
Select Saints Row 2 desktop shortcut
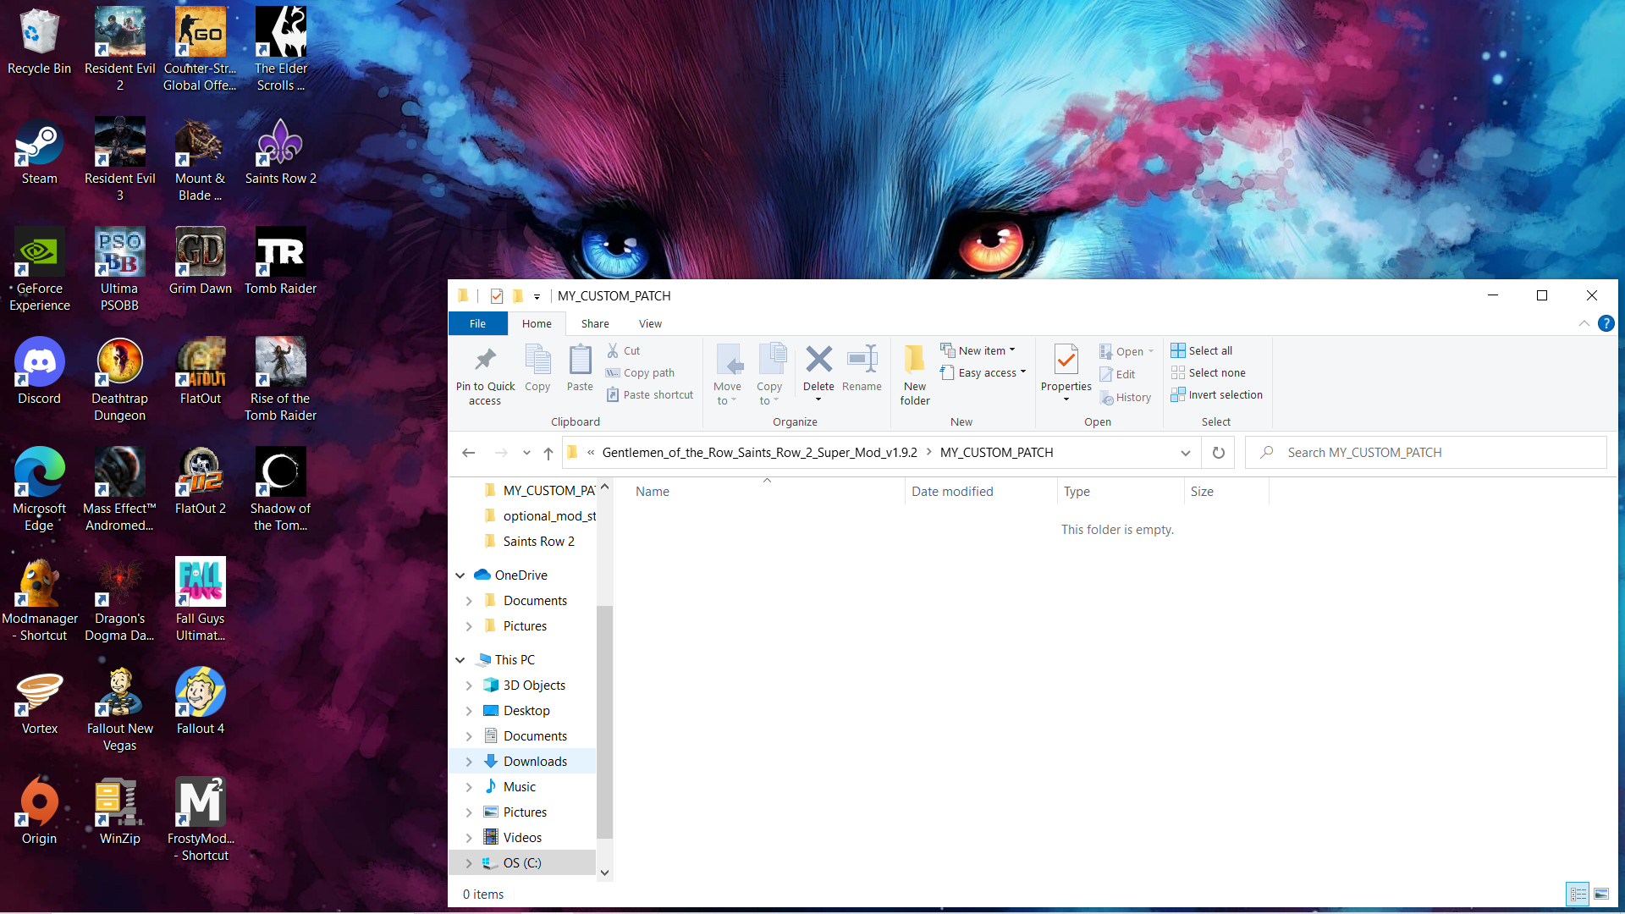280,152
